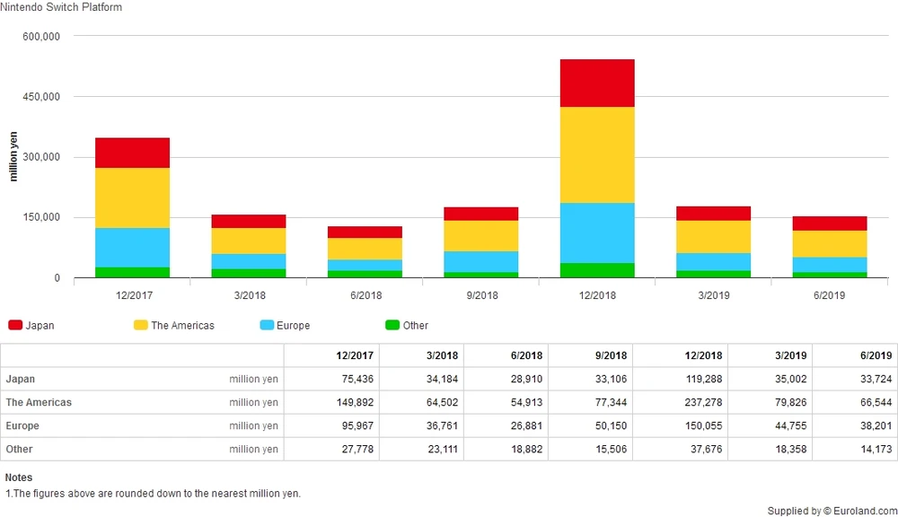Select the yellow Americas segment of 9/2018 bar
The width and height of the screenshot is (898, 517).
480,235
